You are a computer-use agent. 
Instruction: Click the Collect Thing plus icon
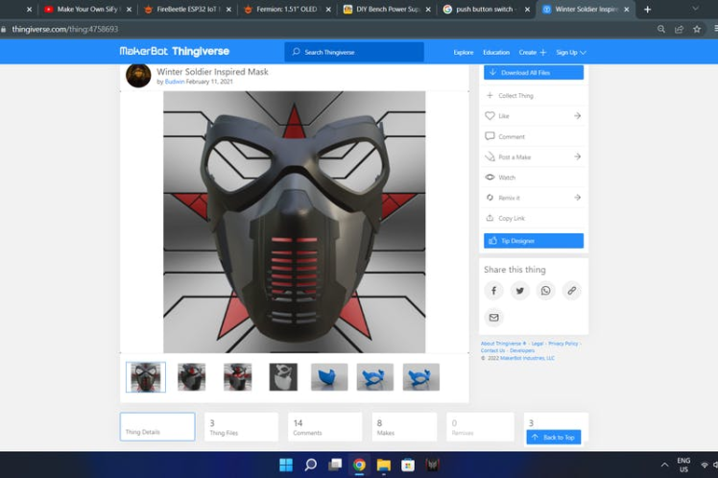[x=490, y=95]
